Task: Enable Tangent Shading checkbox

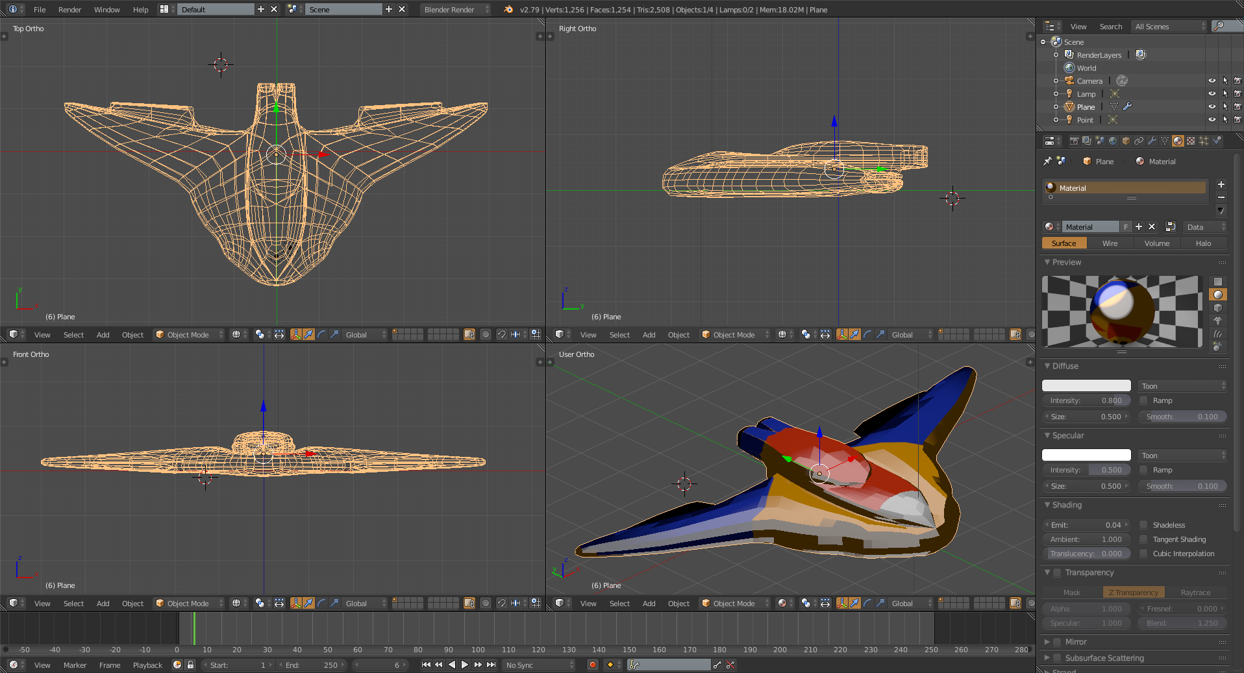Action: tap(1143, 539)
